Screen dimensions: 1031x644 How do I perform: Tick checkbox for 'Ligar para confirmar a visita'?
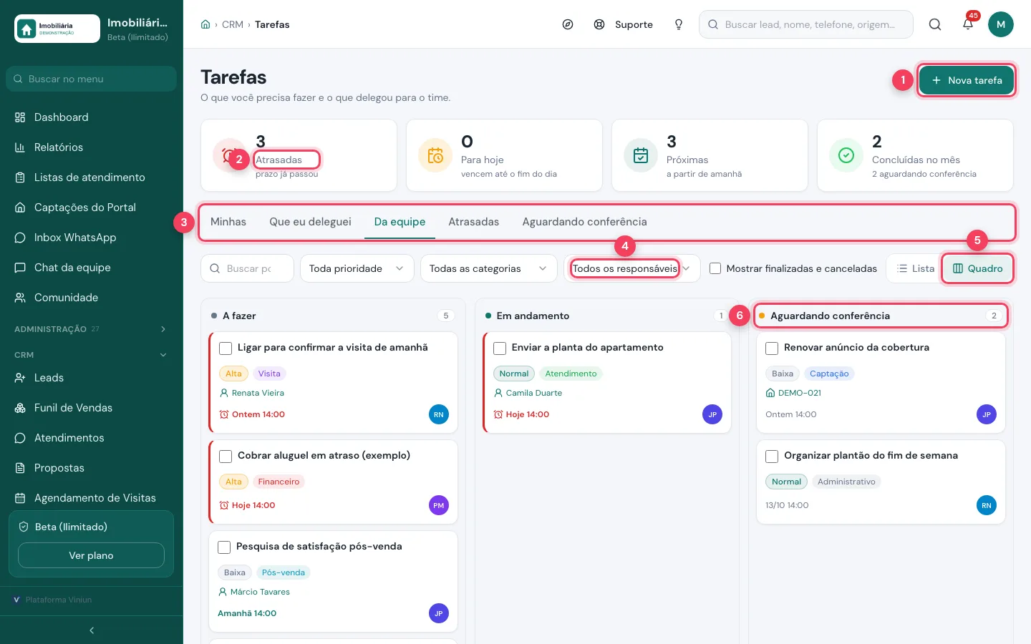click(x=226, y=348)
